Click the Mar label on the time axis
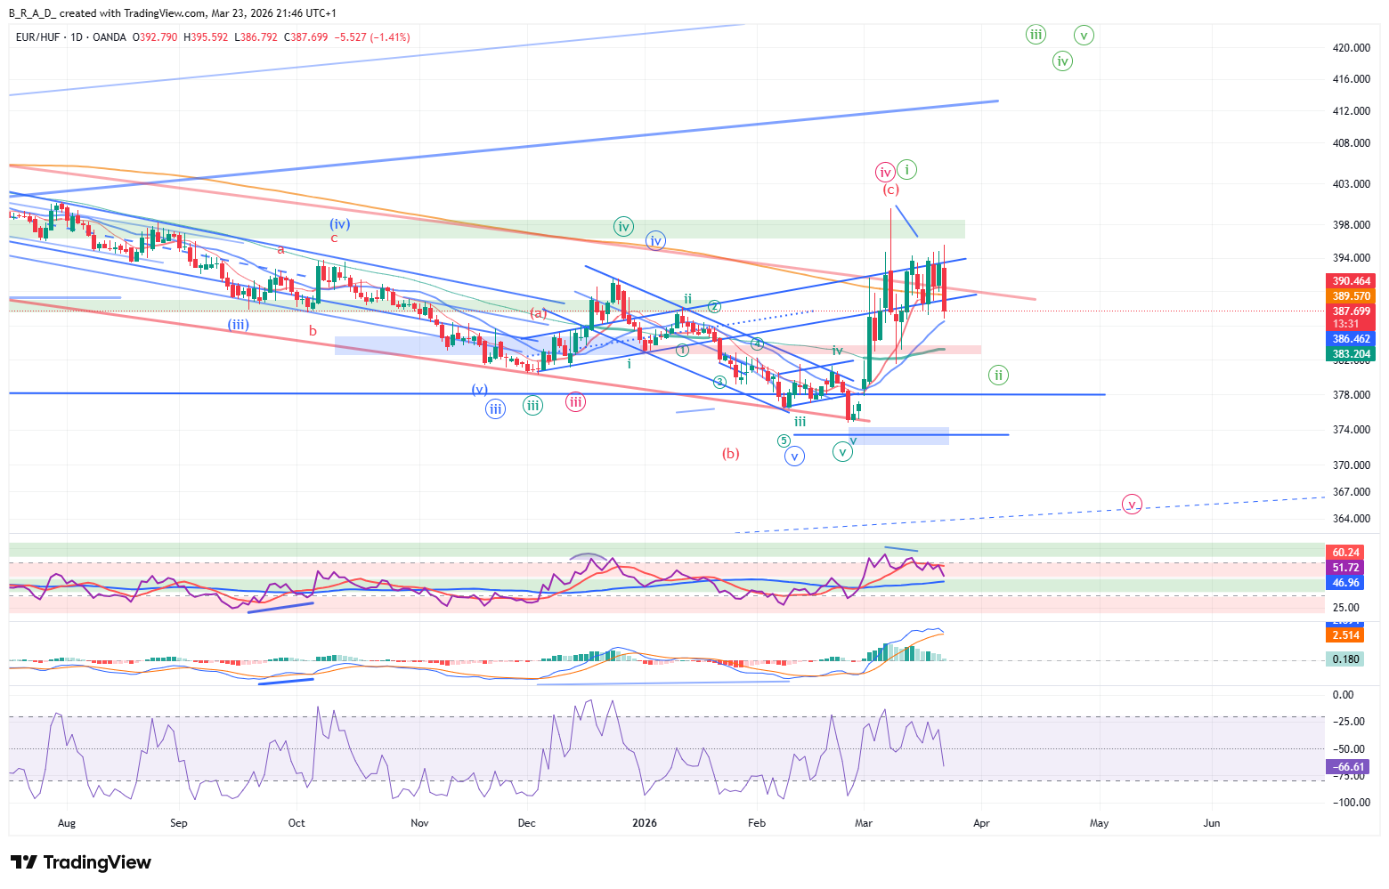Viewport: 1389px width, 889px height. point(863,822)
